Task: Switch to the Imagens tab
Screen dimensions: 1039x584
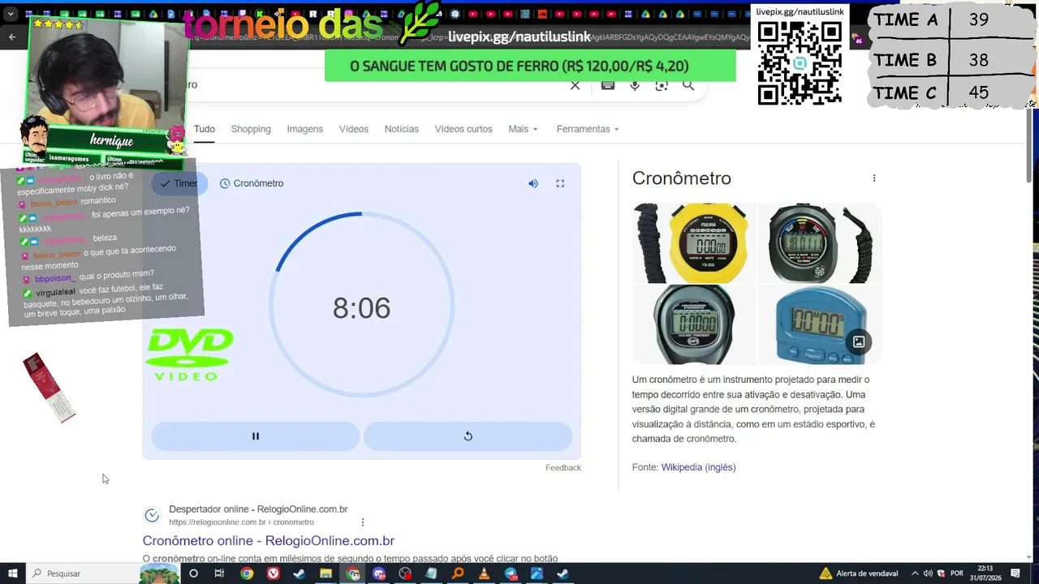Action: click(x=304, y=129)
